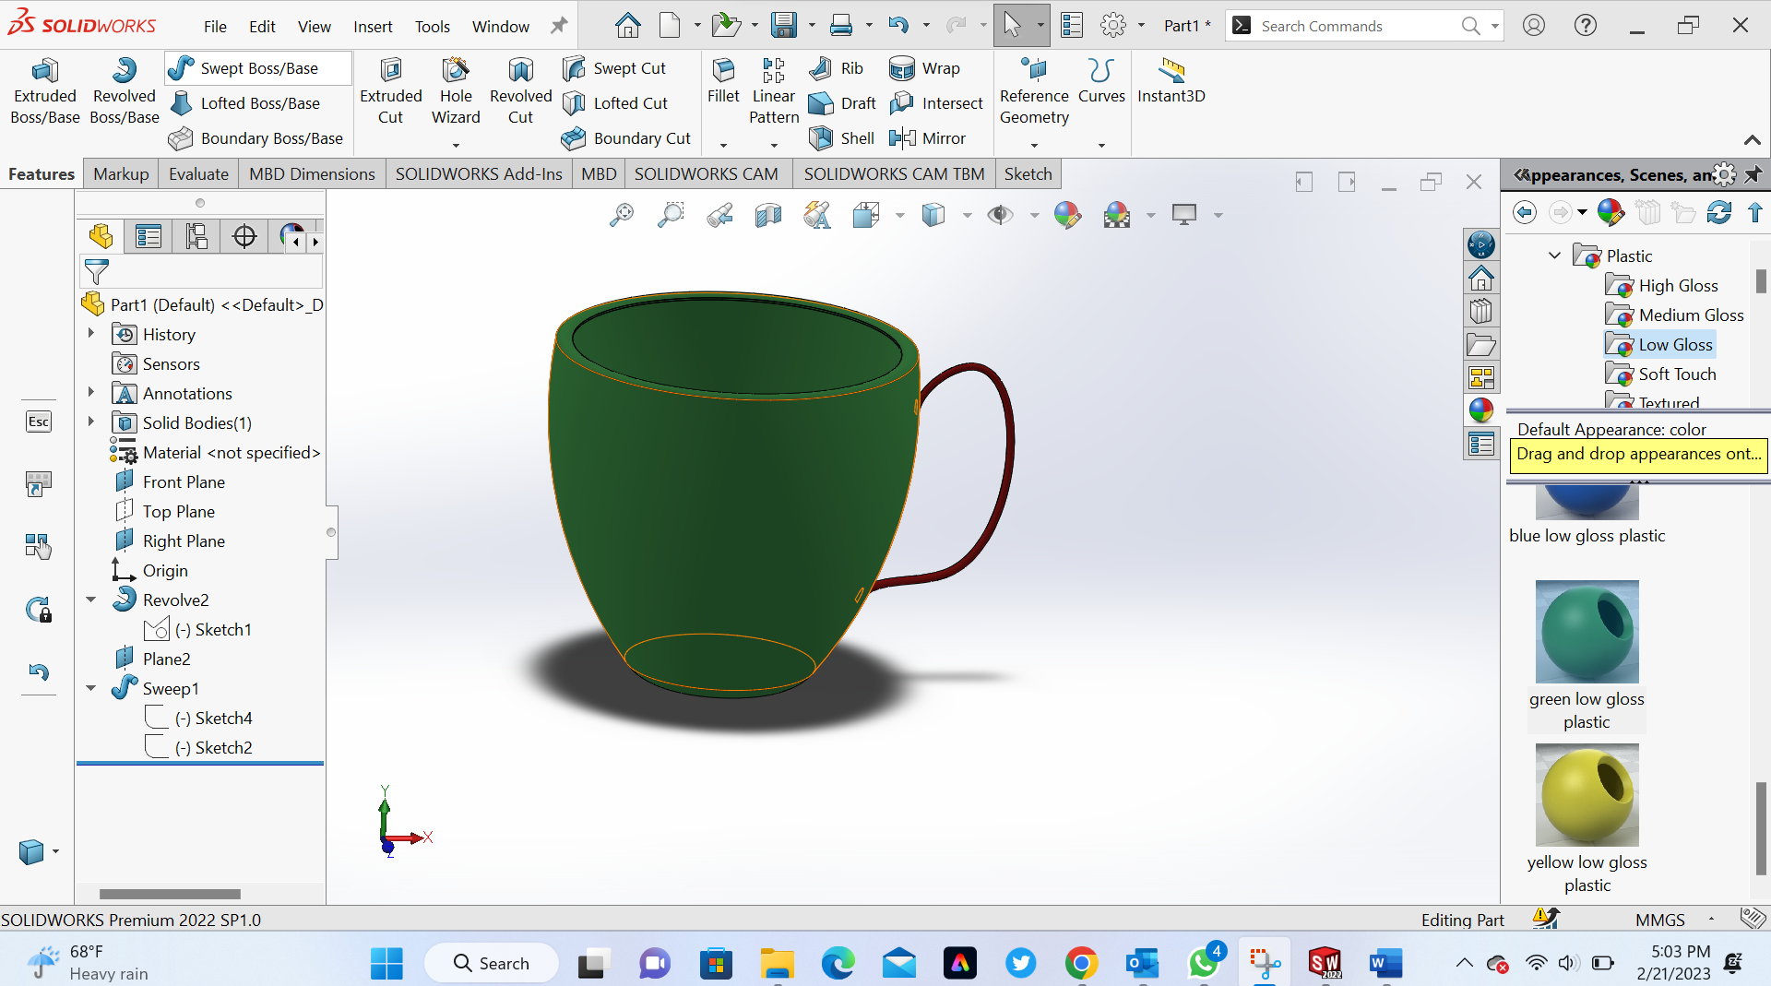Switch to the Sketch tab
1771x986 pixels.
point(1028,173)
